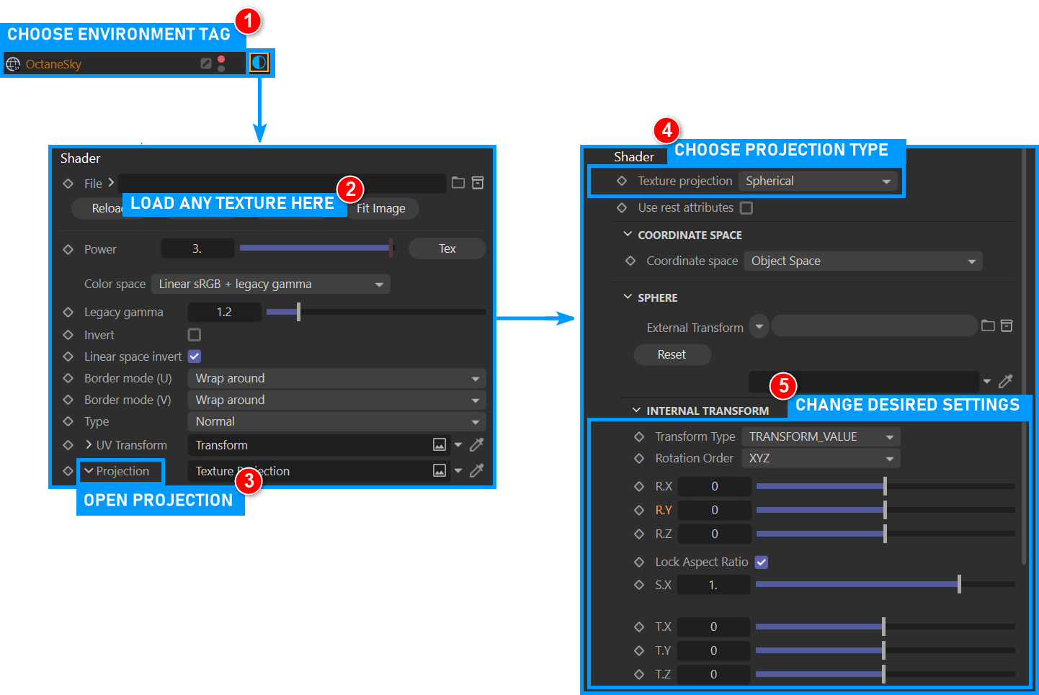Click the Fit Image button
Viewport: 1039px width, 695px height.
[x=382, y=209]
